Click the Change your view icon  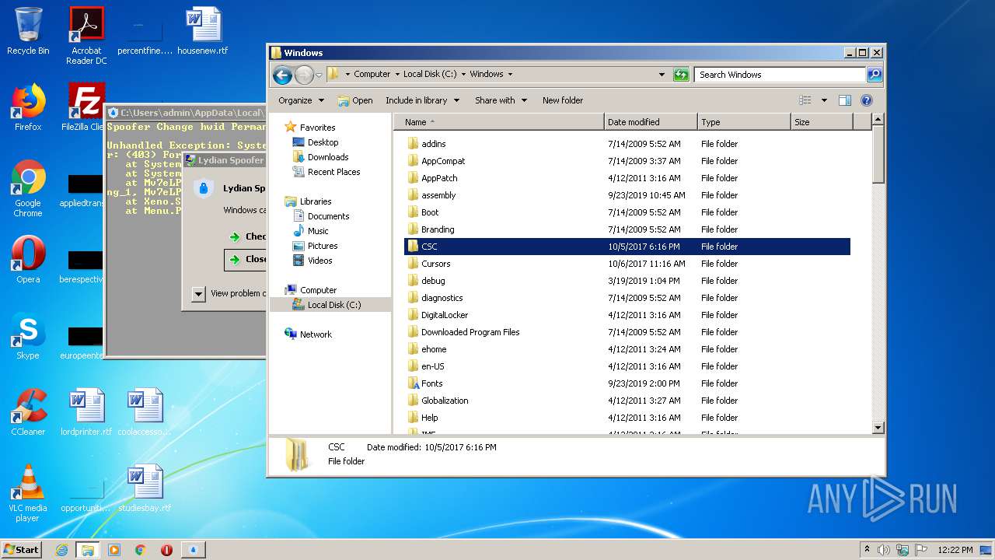tap(805, 100)
